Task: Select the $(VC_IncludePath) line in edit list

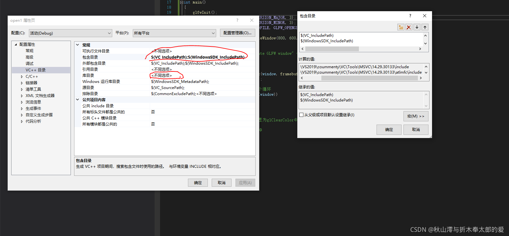Action: pyautogui.click(x=317, y=36)
